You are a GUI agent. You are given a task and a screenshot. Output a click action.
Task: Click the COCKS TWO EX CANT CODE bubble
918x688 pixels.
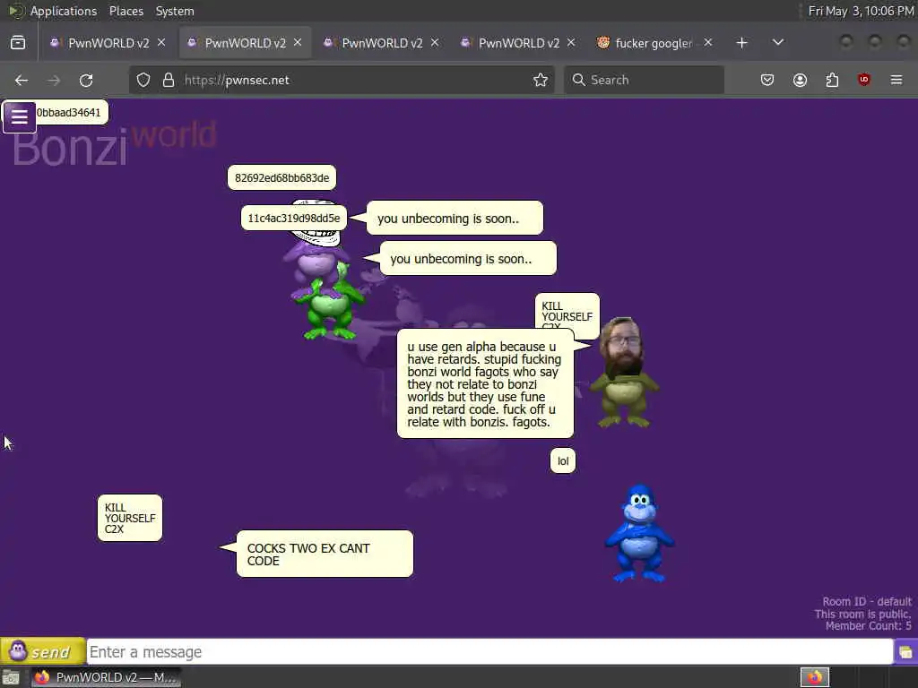pos(325,554)
